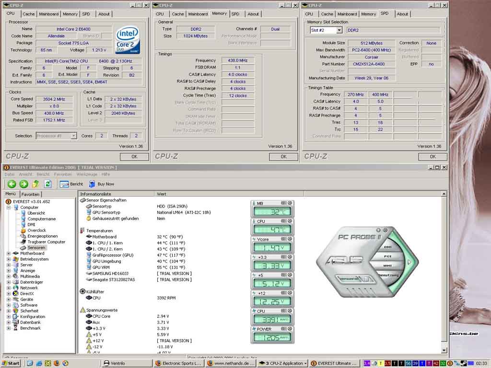The image size is (491, 368).
Task: Close the MB temperature gauge panel
Action: 290,203
